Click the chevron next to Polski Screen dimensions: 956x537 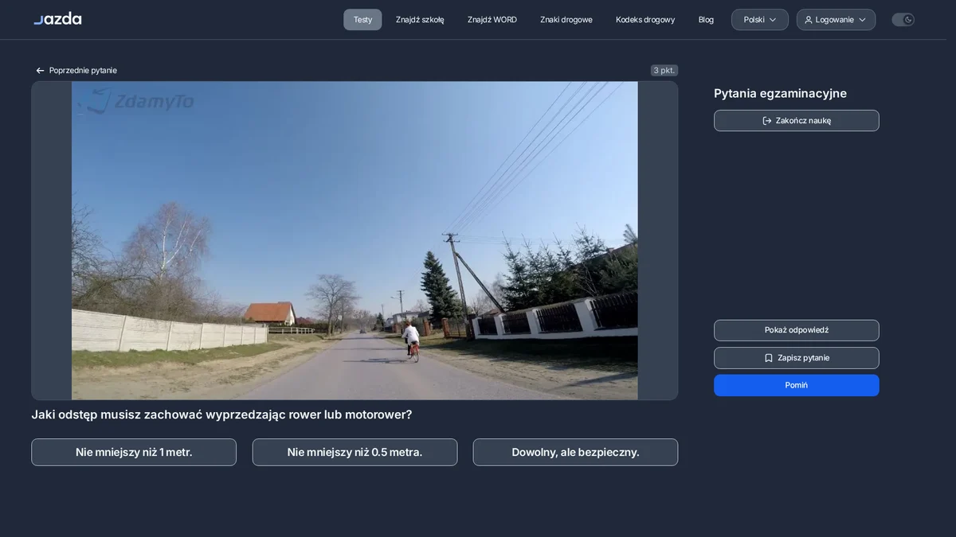pos(772,20)
